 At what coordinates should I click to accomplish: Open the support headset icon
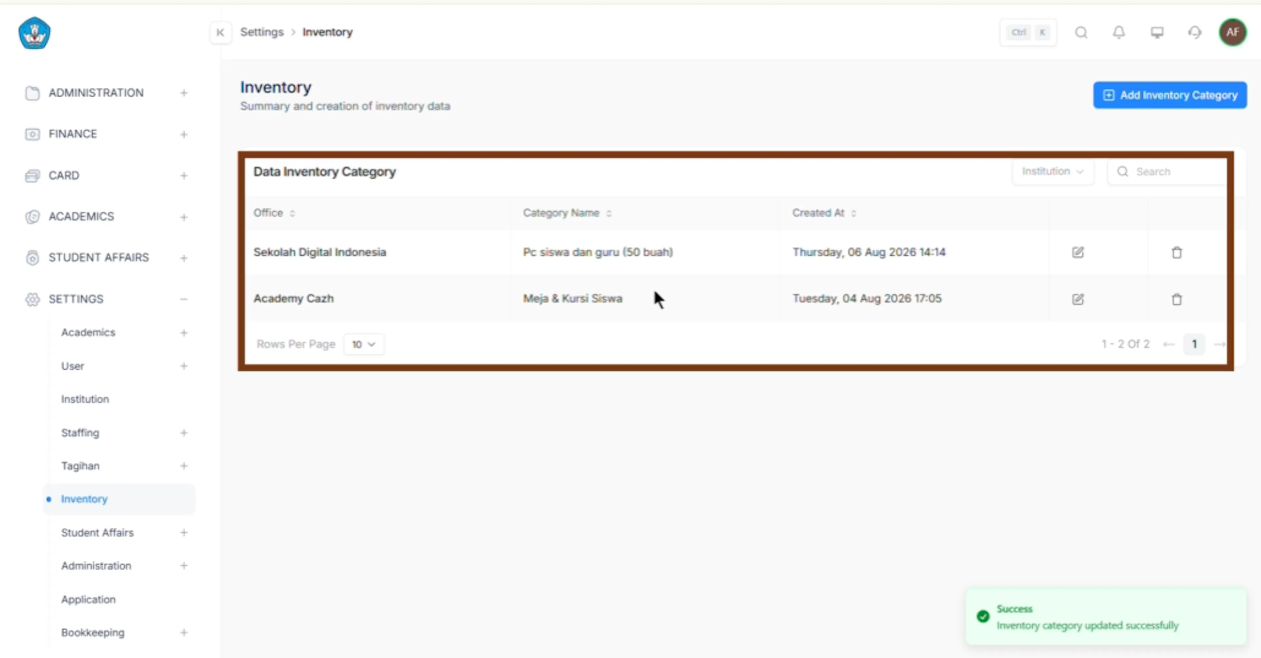(x=1194, y=32)
